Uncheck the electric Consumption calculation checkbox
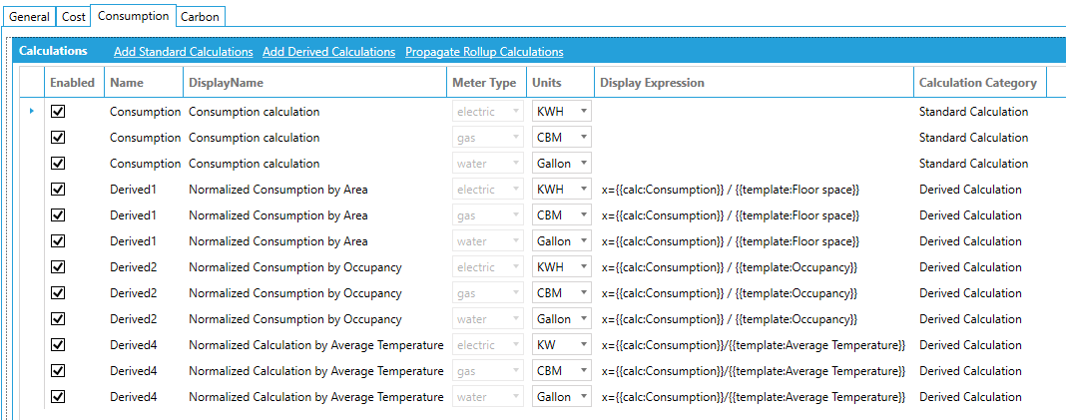 point(58,112)
